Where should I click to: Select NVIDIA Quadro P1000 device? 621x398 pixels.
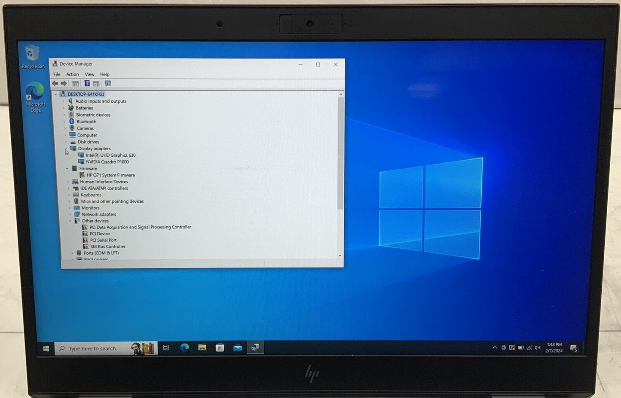pos(107,162)
